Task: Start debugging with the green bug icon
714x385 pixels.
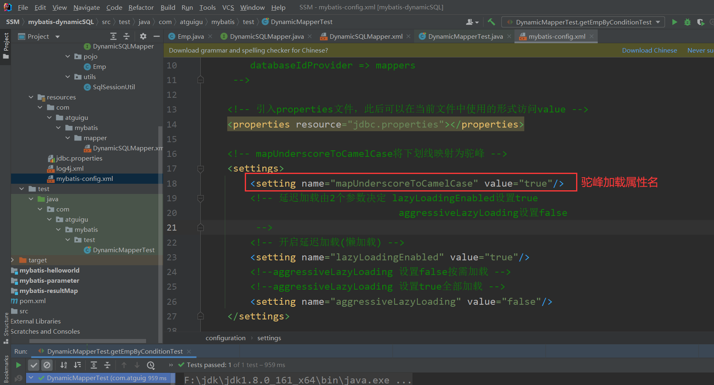Action: (687, 22)
